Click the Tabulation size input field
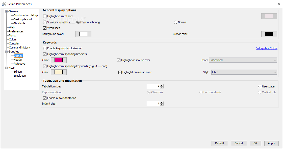Viewport: 283px width, 149px height. [153, 86]
